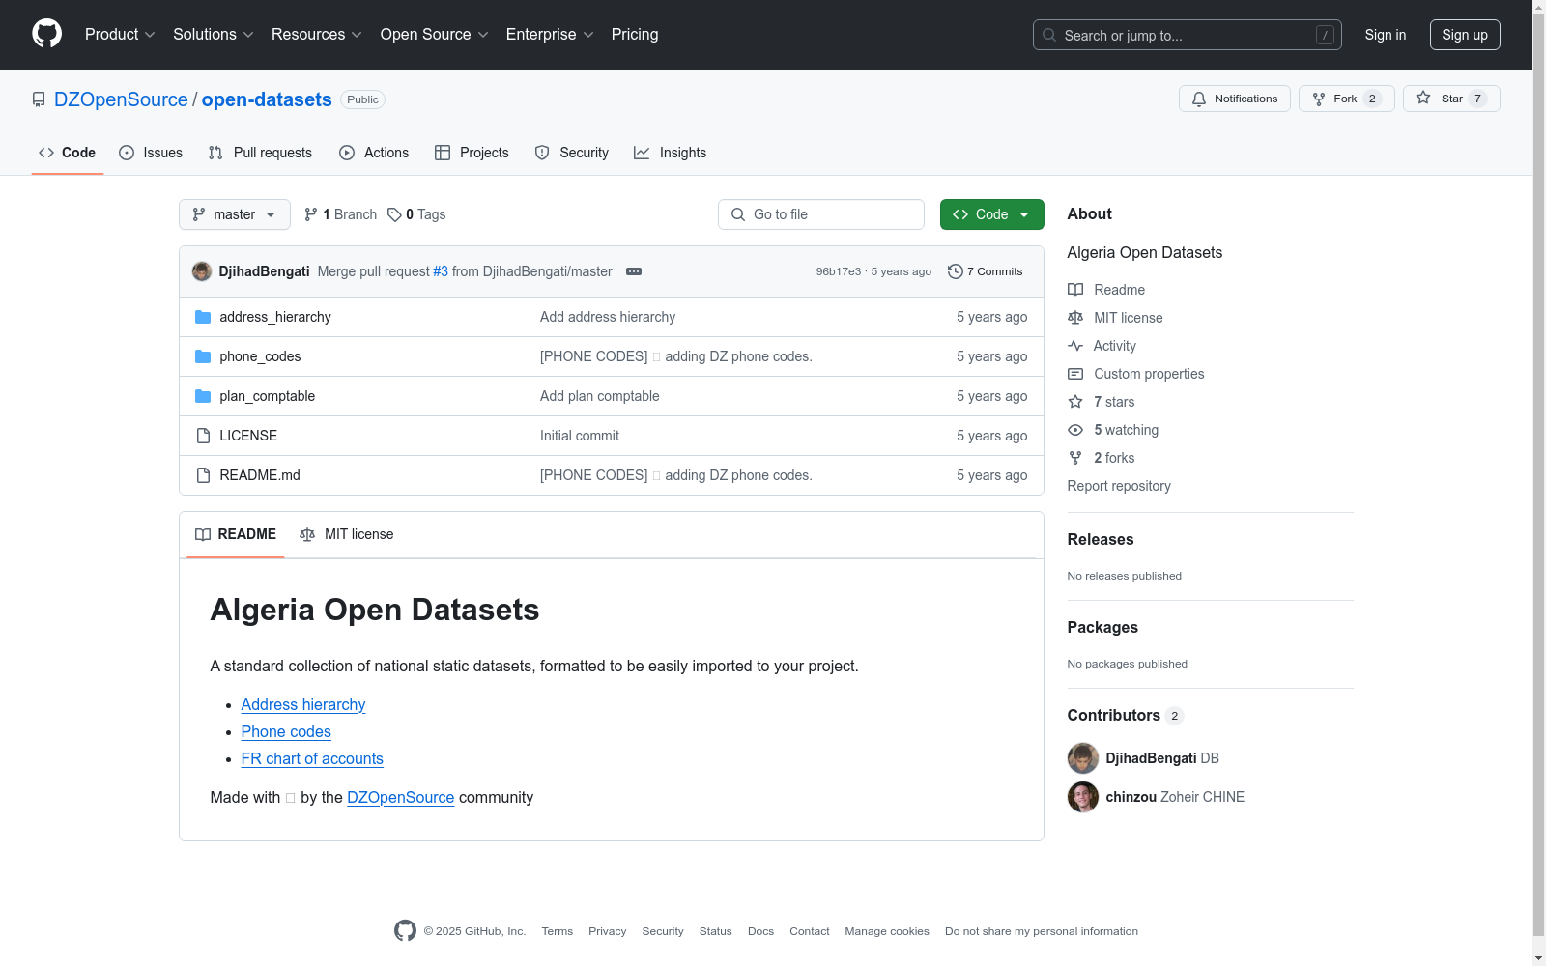The image size is (1546, 966).
Task: Open pull request #3 link
Action: click(x=441, y=271)
